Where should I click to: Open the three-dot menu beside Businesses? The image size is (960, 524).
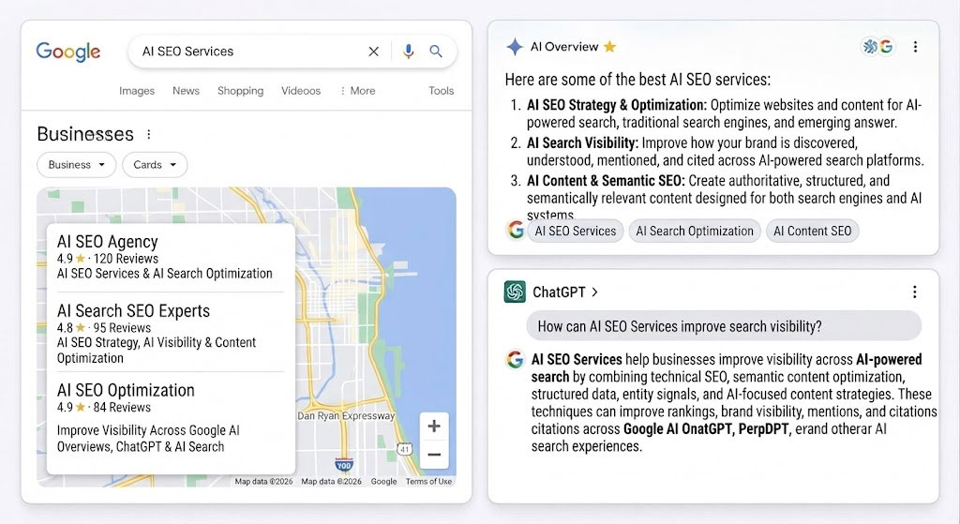click(x=149, y=134)
